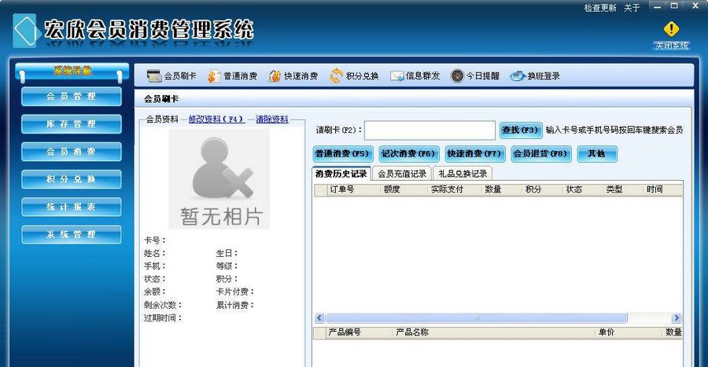Click 查找 (F3) search button

[x=520, y=130]
